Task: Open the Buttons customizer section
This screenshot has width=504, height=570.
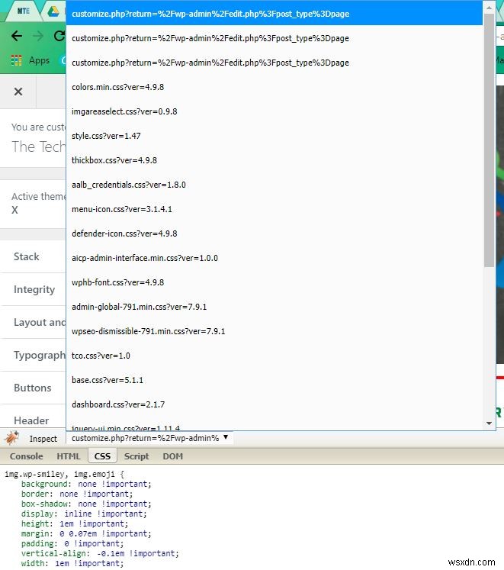Action: [x=33, y=388]
